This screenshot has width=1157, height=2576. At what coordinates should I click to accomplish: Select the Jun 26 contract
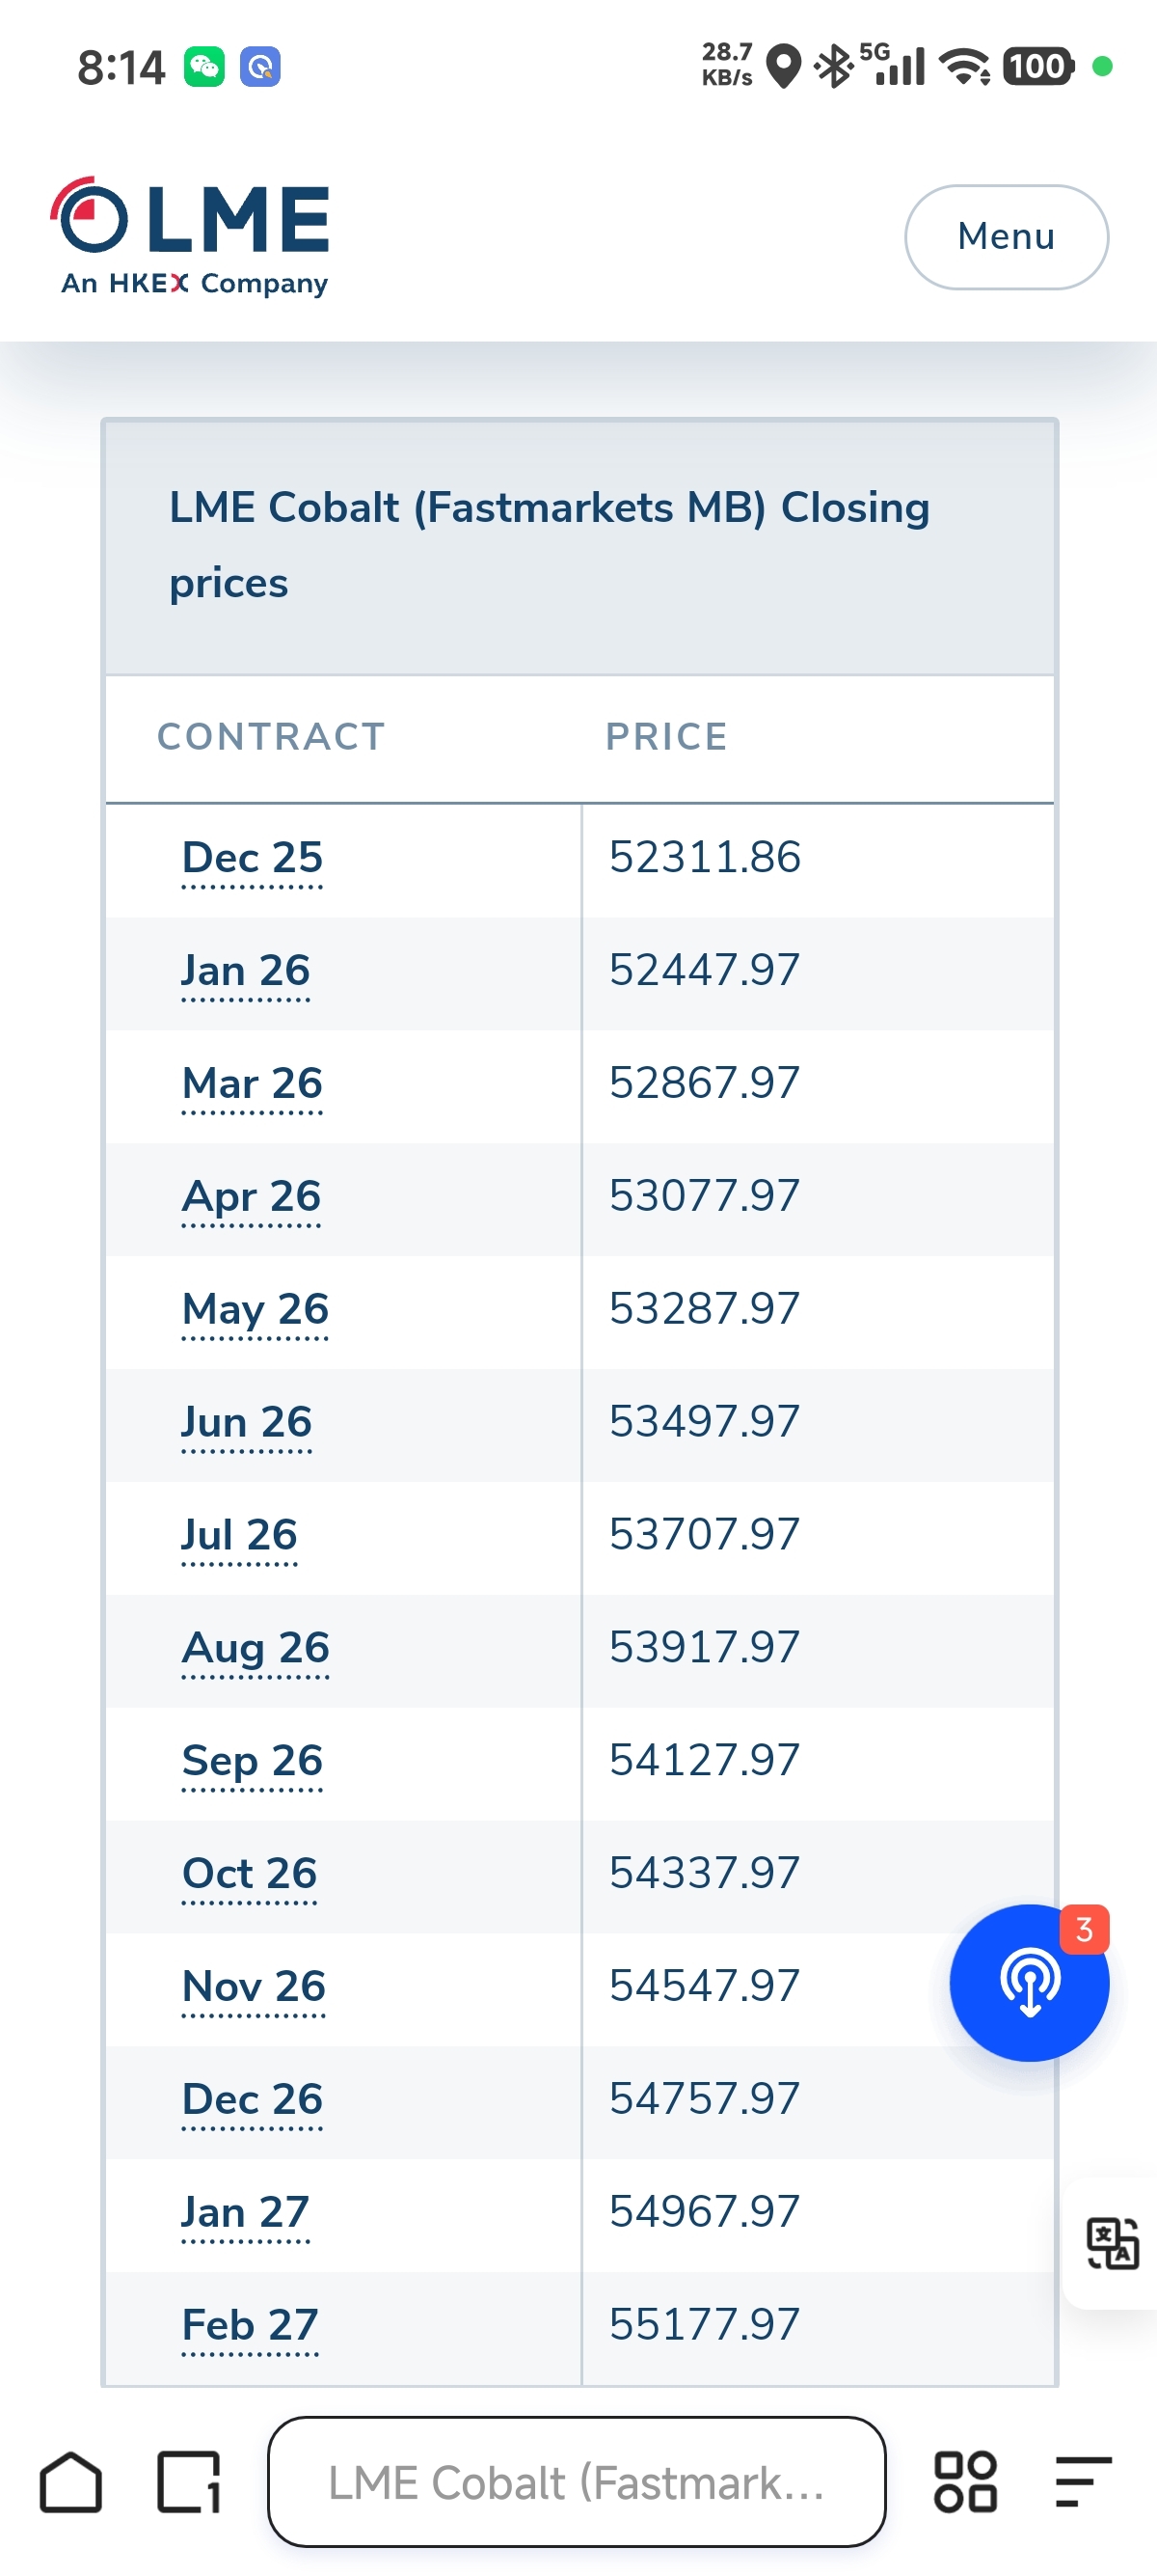(x=247, y=1422)
